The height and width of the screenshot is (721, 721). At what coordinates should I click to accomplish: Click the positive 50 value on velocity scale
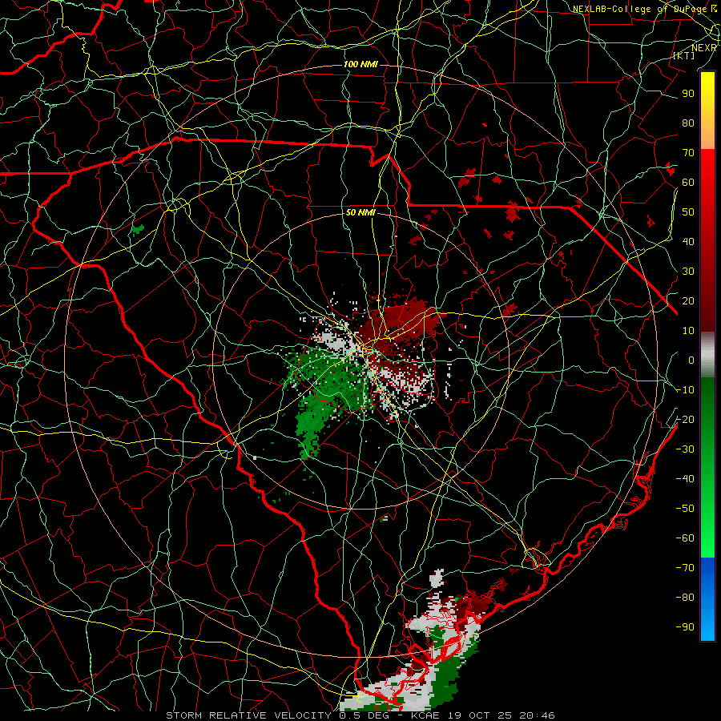tap(688, 212)
